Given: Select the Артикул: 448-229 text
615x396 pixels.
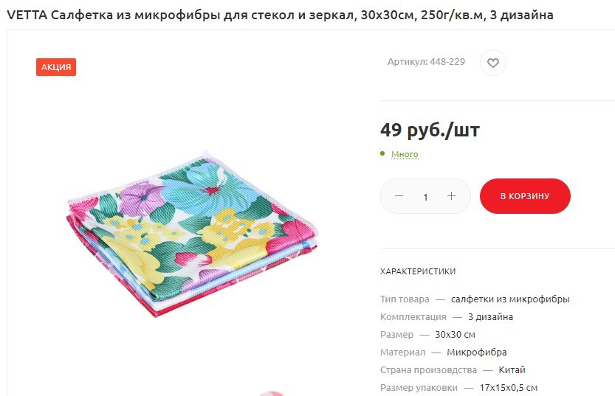Looking at the screenshot, I should [426, 62].
